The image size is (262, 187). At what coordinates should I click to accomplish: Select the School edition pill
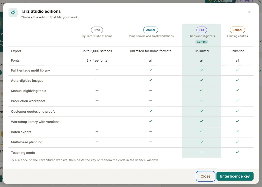coord(237,30)
